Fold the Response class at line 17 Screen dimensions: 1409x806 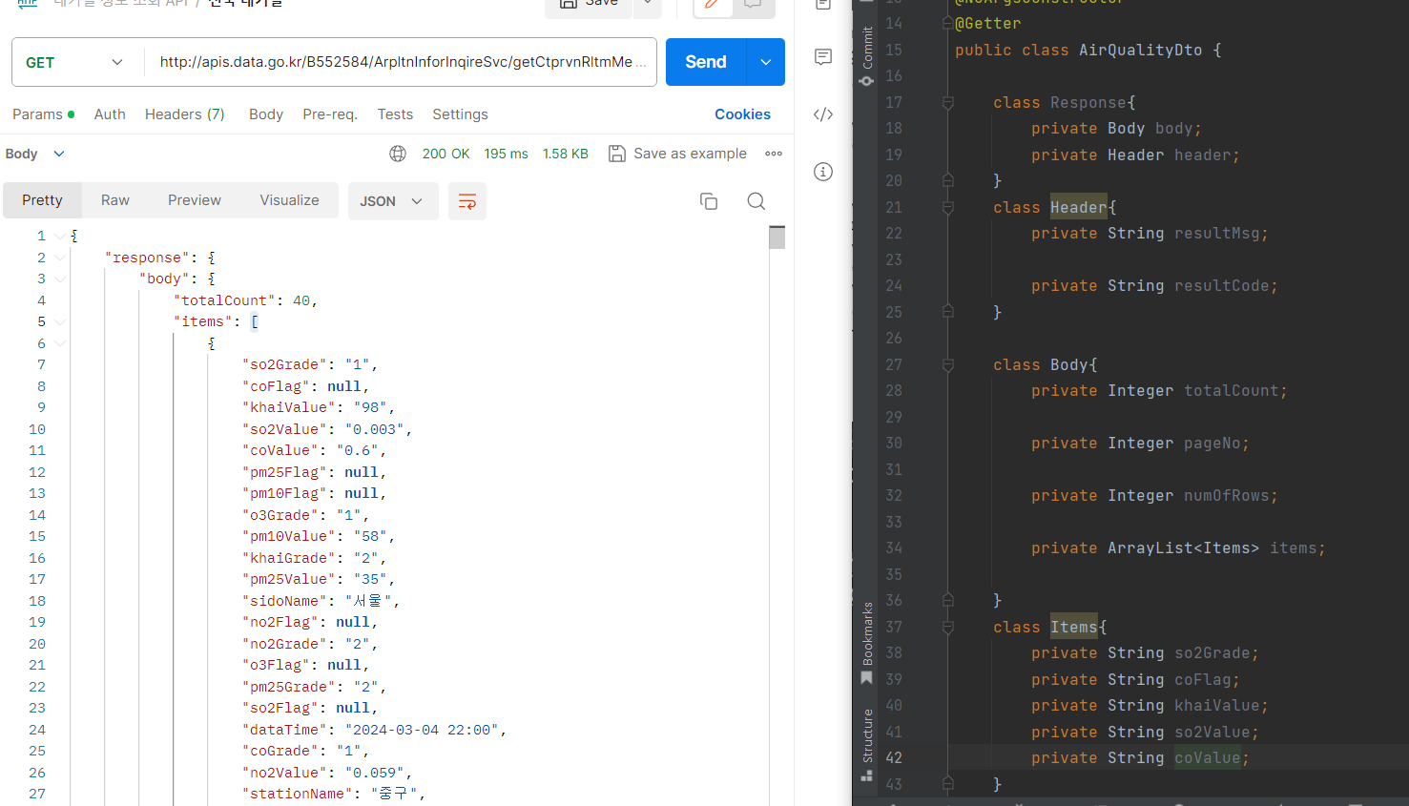[947, 102]
